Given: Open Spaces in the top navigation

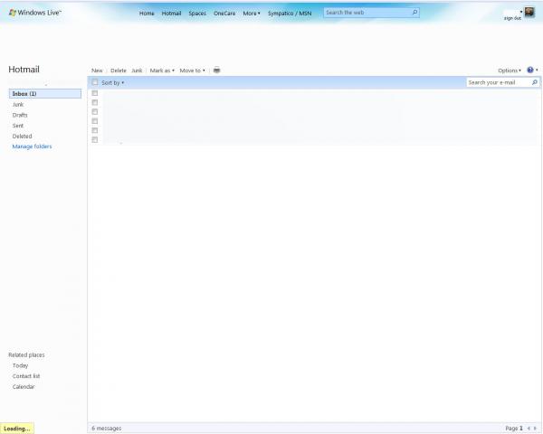Looking at the screenshot, I should 197,14.
